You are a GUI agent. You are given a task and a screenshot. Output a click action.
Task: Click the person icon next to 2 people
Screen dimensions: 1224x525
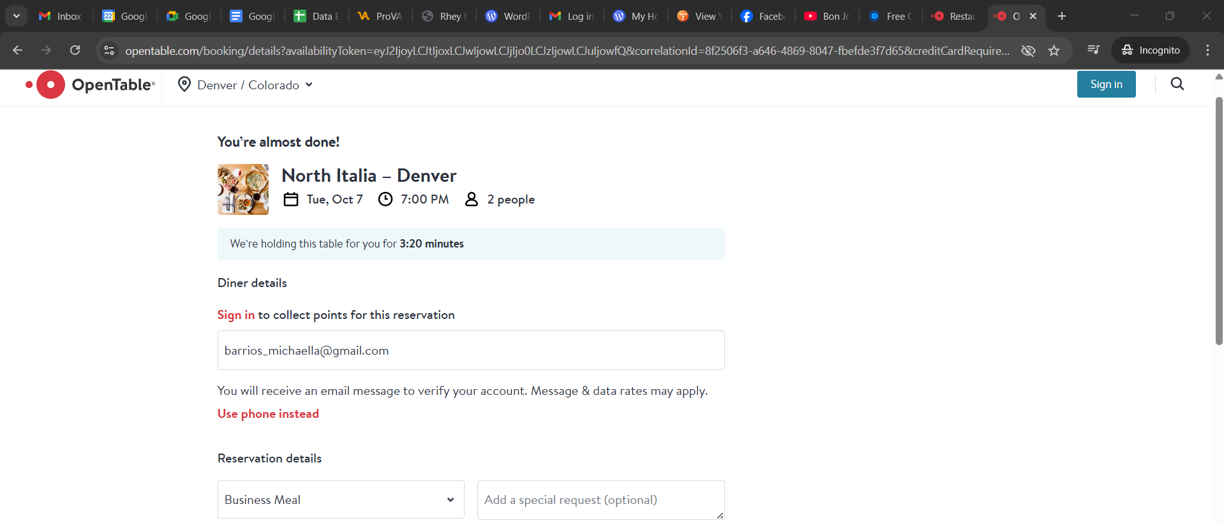(472, 200)
